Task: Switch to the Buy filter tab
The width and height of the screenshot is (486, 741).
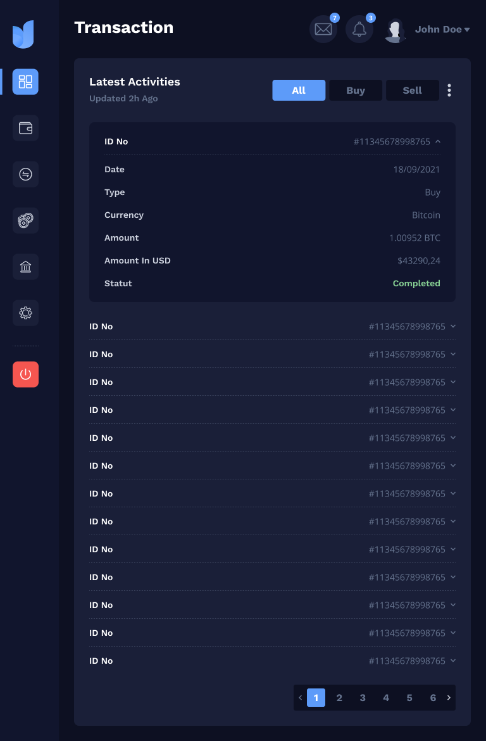Action: (x=356, y=91)
